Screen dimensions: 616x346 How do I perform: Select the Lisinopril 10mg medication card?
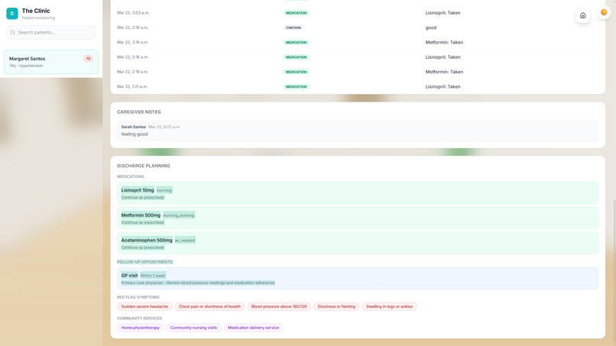click(358, 193)
